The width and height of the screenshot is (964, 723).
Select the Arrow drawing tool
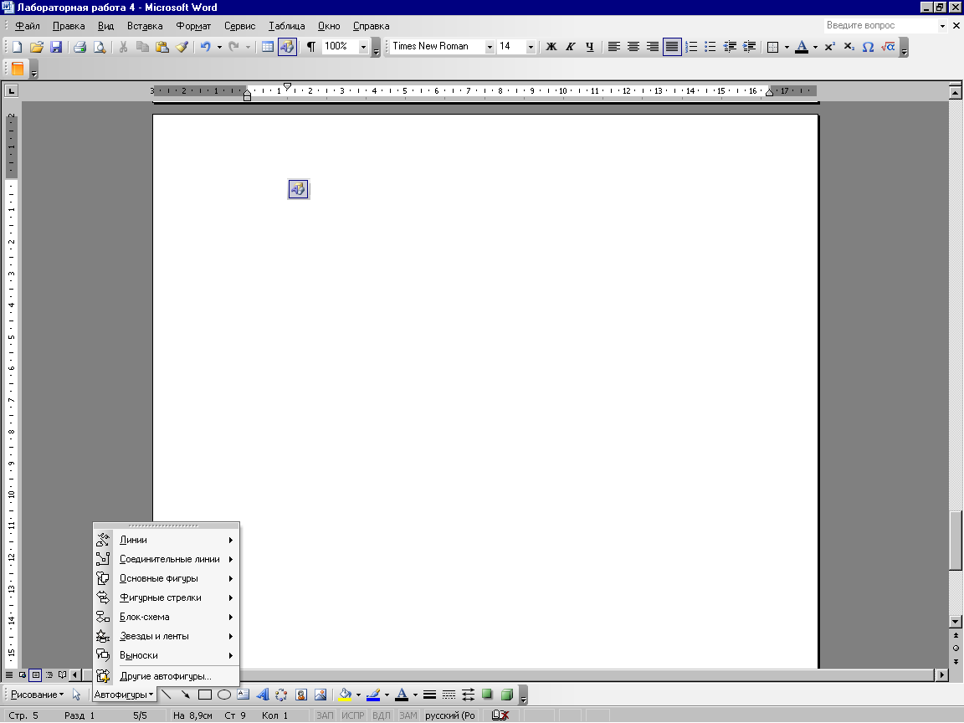pyautogui.click(x=186, y=695)
